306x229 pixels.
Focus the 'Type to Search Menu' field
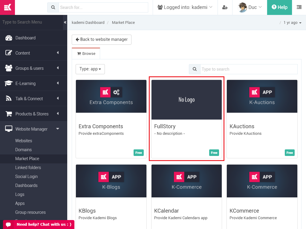[x=31, y=22]
